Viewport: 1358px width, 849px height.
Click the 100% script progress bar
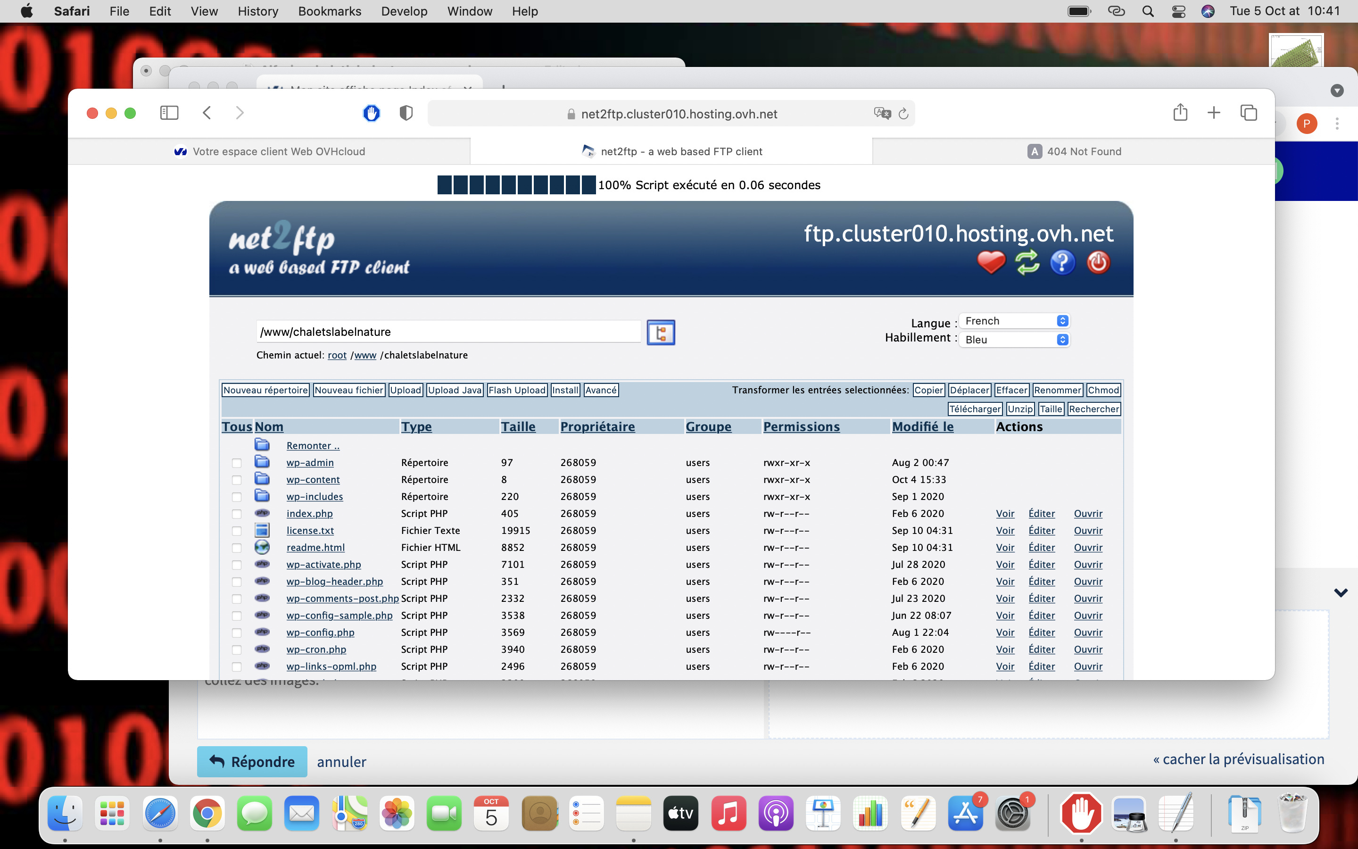[516, 185]
